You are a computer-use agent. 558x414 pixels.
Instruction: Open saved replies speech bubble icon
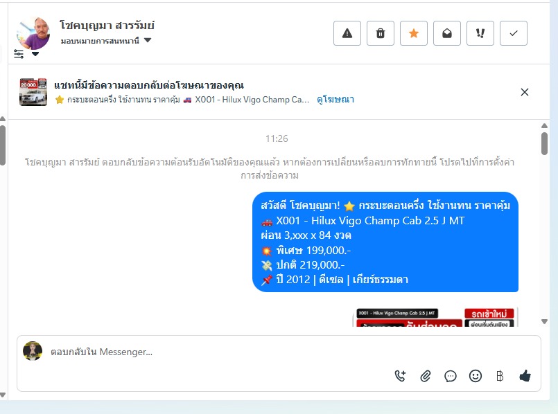coord(450,376)
